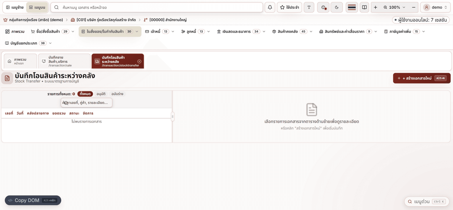Click the "ไม่พบรายการเอกสาร" empty-list message

(x=87, y=121)
